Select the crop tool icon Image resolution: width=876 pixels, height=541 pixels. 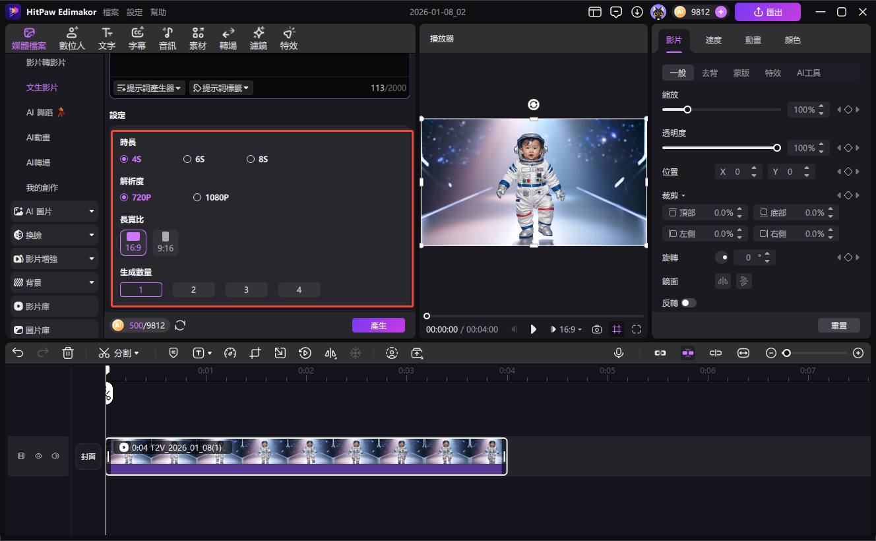click(x=255, y=353)
